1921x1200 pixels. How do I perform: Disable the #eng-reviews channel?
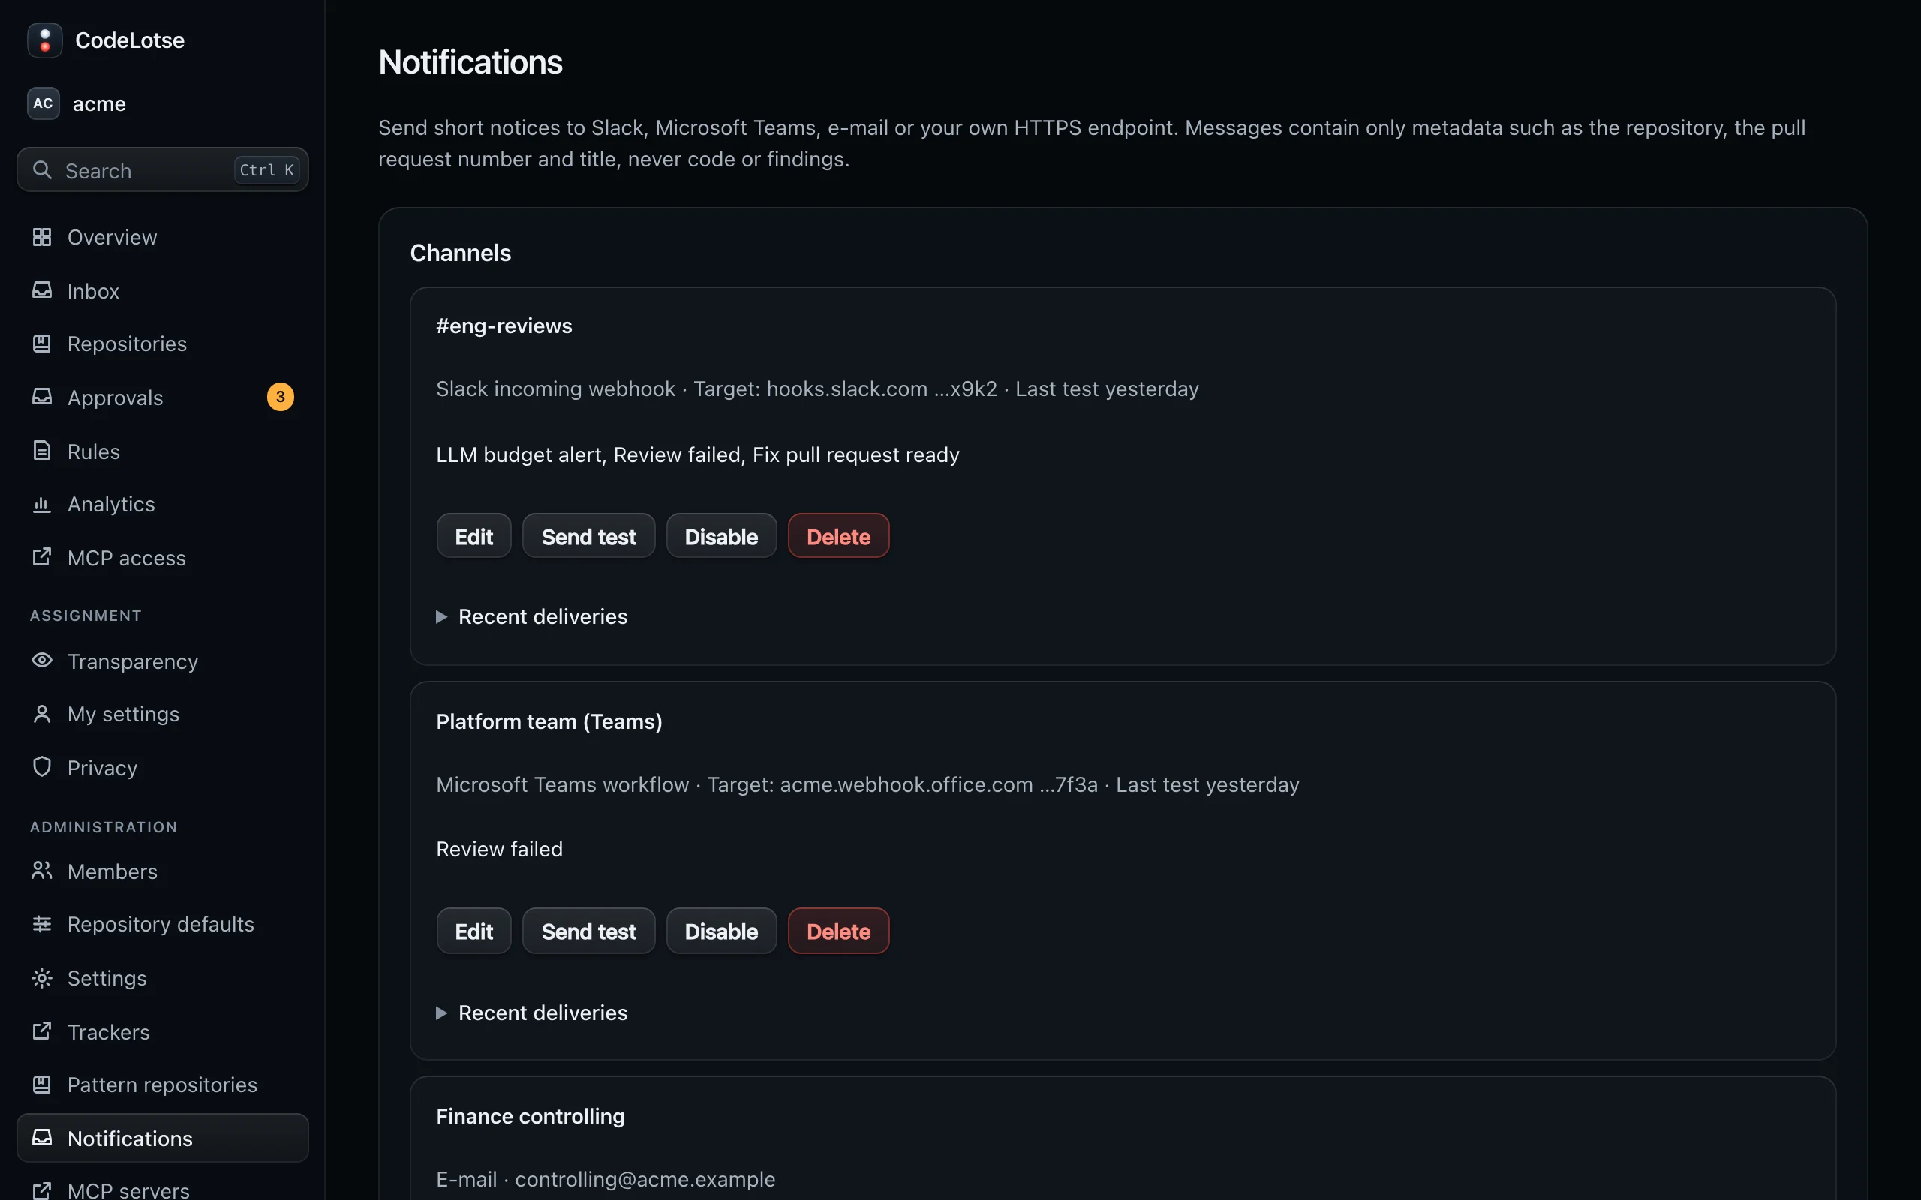click(x=721, y=536)
